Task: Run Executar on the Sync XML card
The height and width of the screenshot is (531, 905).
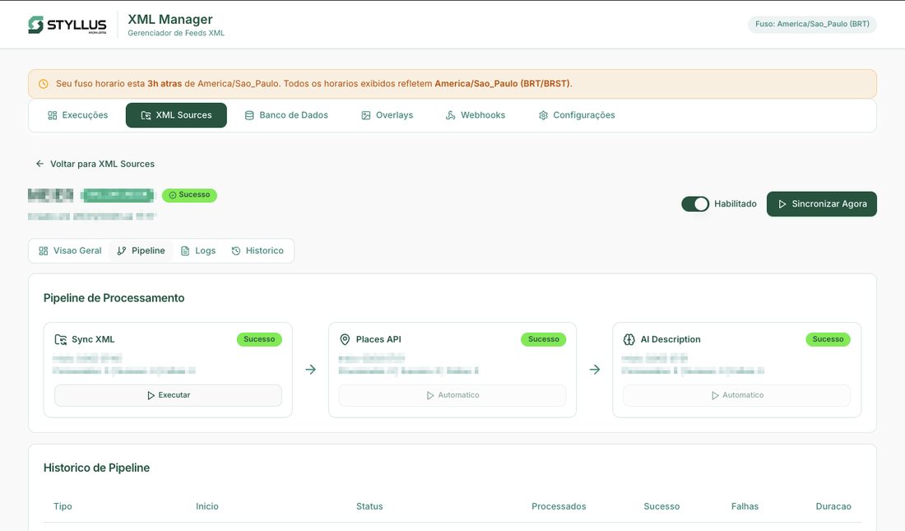Action: point(168,394)
